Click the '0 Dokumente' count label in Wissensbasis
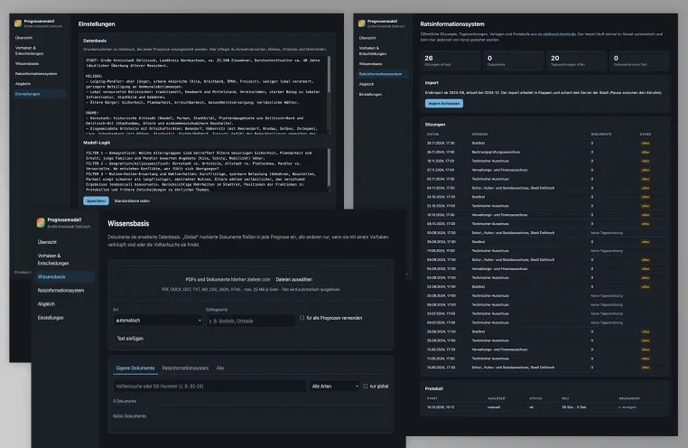 tap(125, 401)
